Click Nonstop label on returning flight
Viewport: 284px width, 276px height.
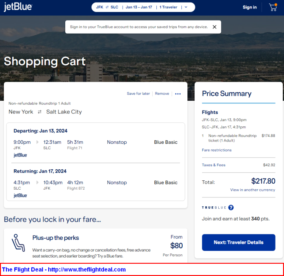pos(117,182)
